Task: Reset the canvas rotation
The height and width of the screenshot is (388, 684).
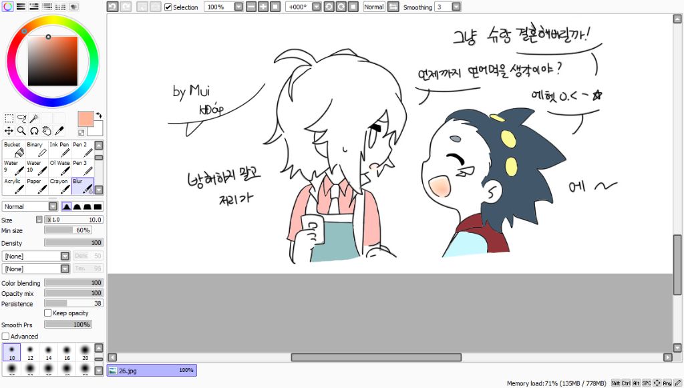Action: [x=353, y=7]
